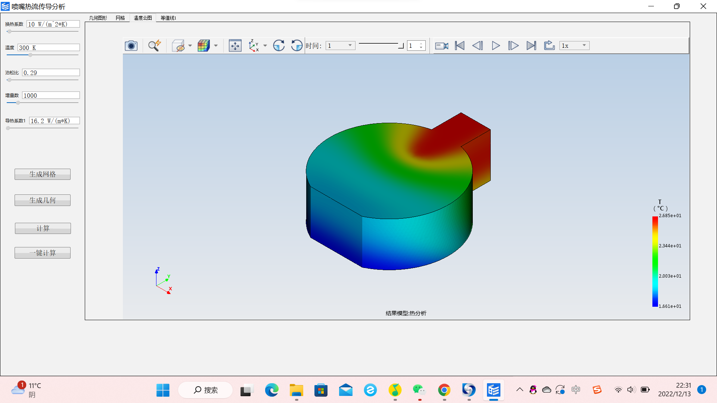Jump to first animation frame
The image size is (717, 403).
click(x=460, y=46)
